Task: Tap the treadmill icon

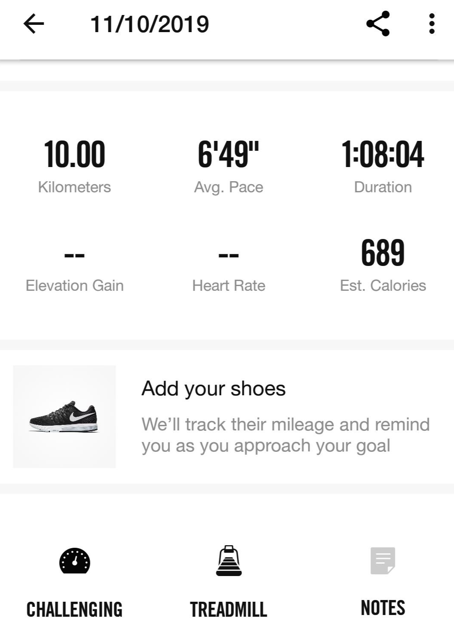Action: coord(228,561)
